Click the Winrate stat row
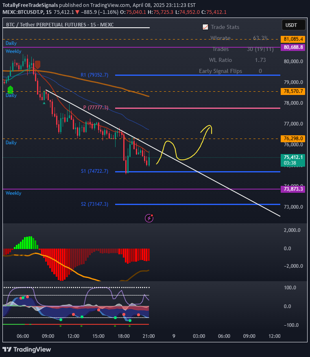 (239, 38)
